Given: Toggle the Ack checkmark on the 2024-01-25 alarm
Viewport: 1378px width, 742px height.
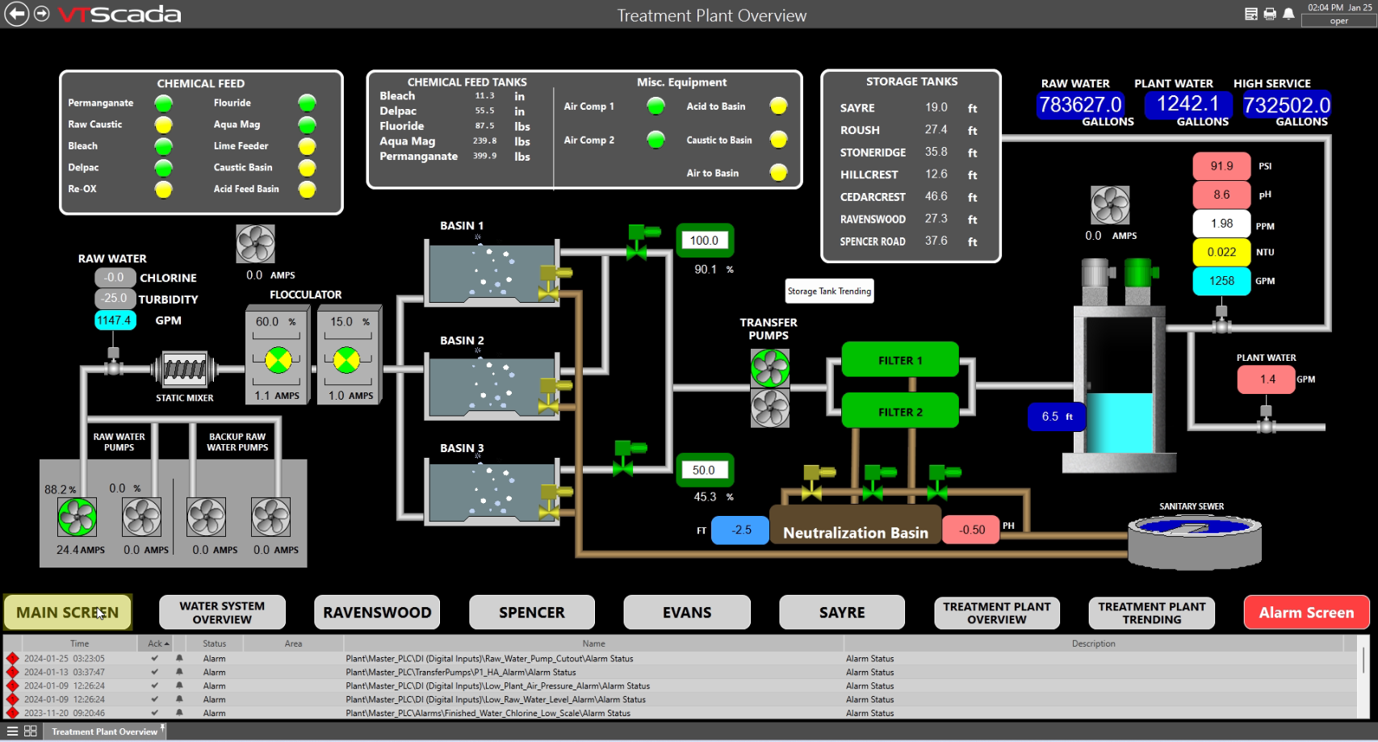Looking at the screenshot, I should click(x=155, y=659).
